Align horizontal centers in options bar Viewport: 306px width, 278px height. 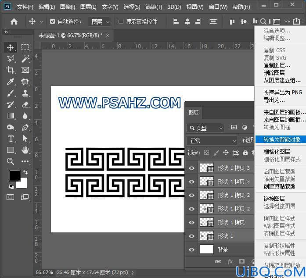tap(187, 21)
